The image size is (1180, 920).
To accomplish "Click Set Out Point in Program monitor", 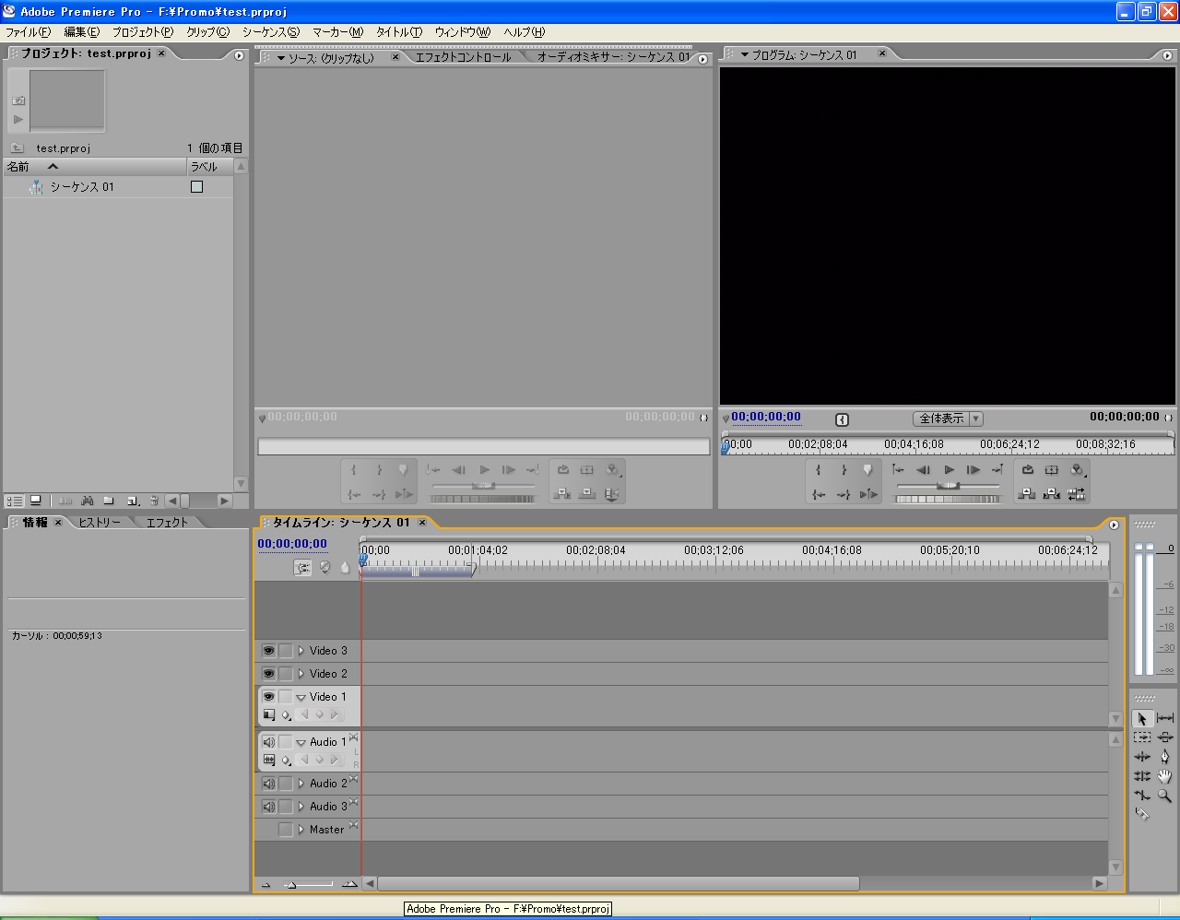I will pos(843,470).
